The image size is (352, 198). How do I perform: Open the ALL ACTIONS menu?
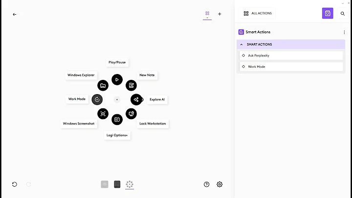[258, 14]
